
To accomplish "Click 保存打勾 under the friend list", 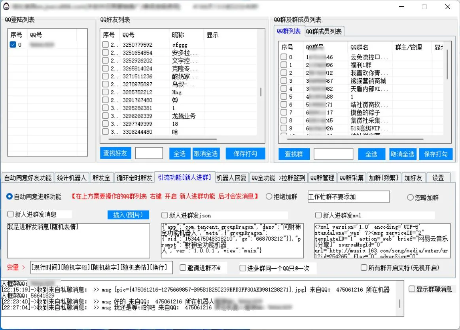I will 245,154.
